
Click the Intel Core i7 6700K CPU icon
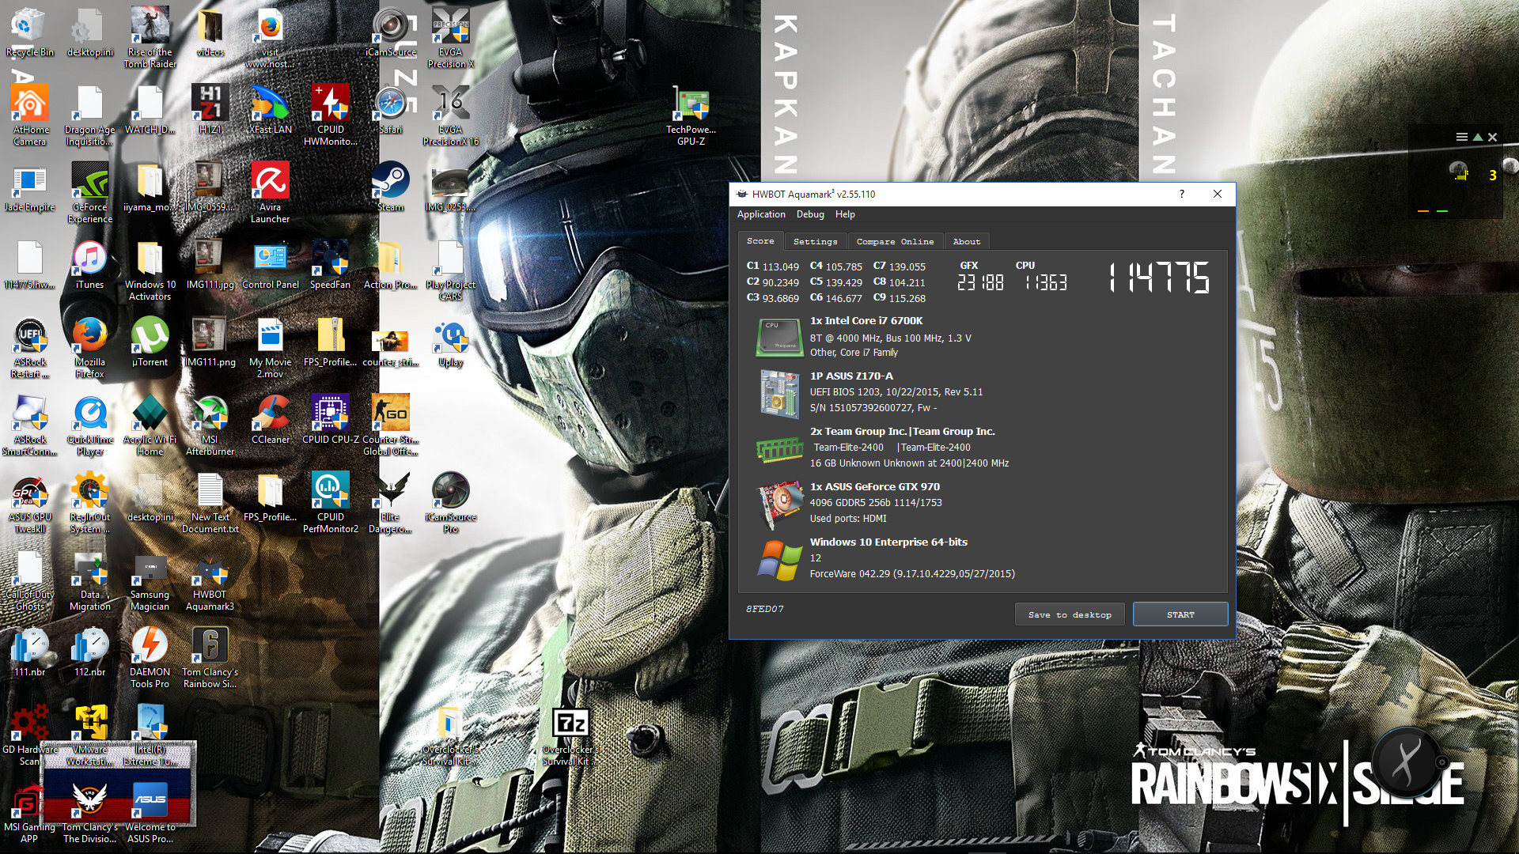[x=779, y=336]
